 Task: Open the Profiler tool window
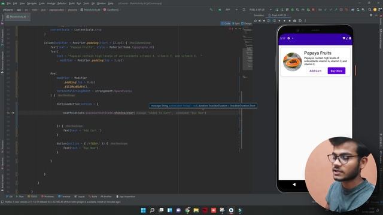coord(107,196)
